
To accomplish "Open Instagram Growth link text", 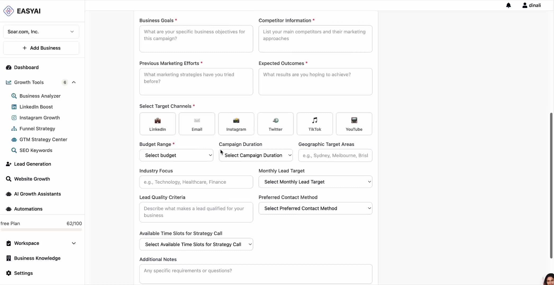I will pos(39,118).
